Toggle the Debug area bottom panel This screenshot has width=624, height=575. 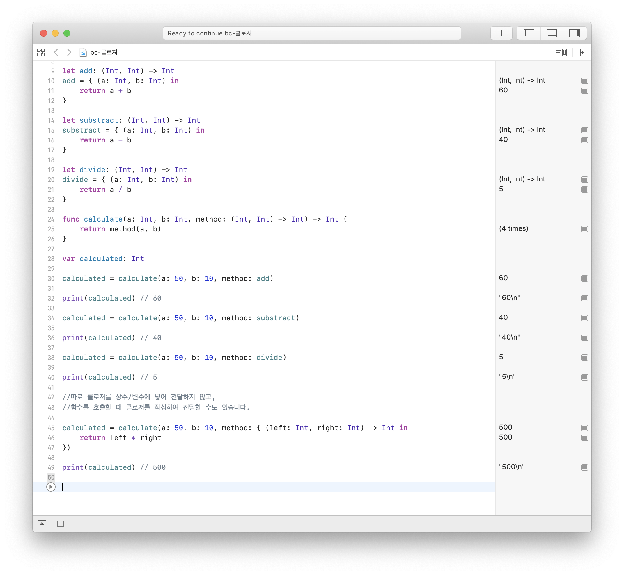click(x=552, y=33)
